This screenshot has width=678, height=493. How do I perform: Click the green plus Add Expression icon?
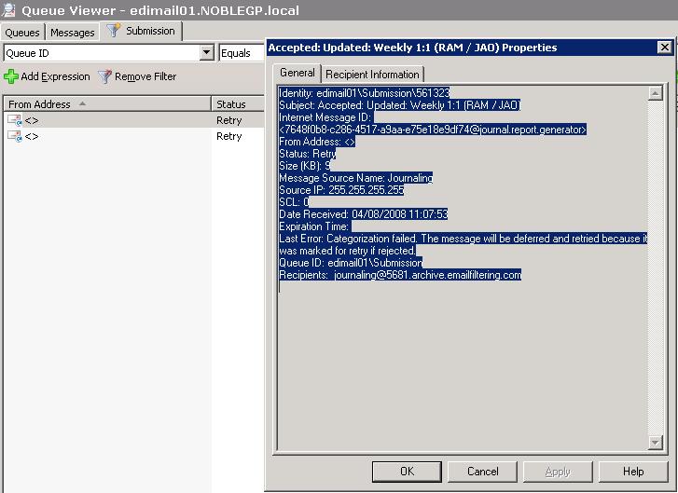11,76
